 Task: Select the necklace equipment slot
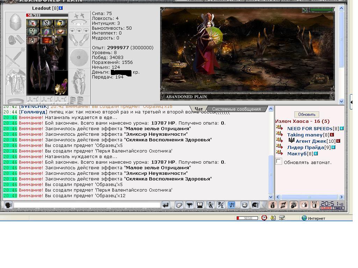point(79,22)
